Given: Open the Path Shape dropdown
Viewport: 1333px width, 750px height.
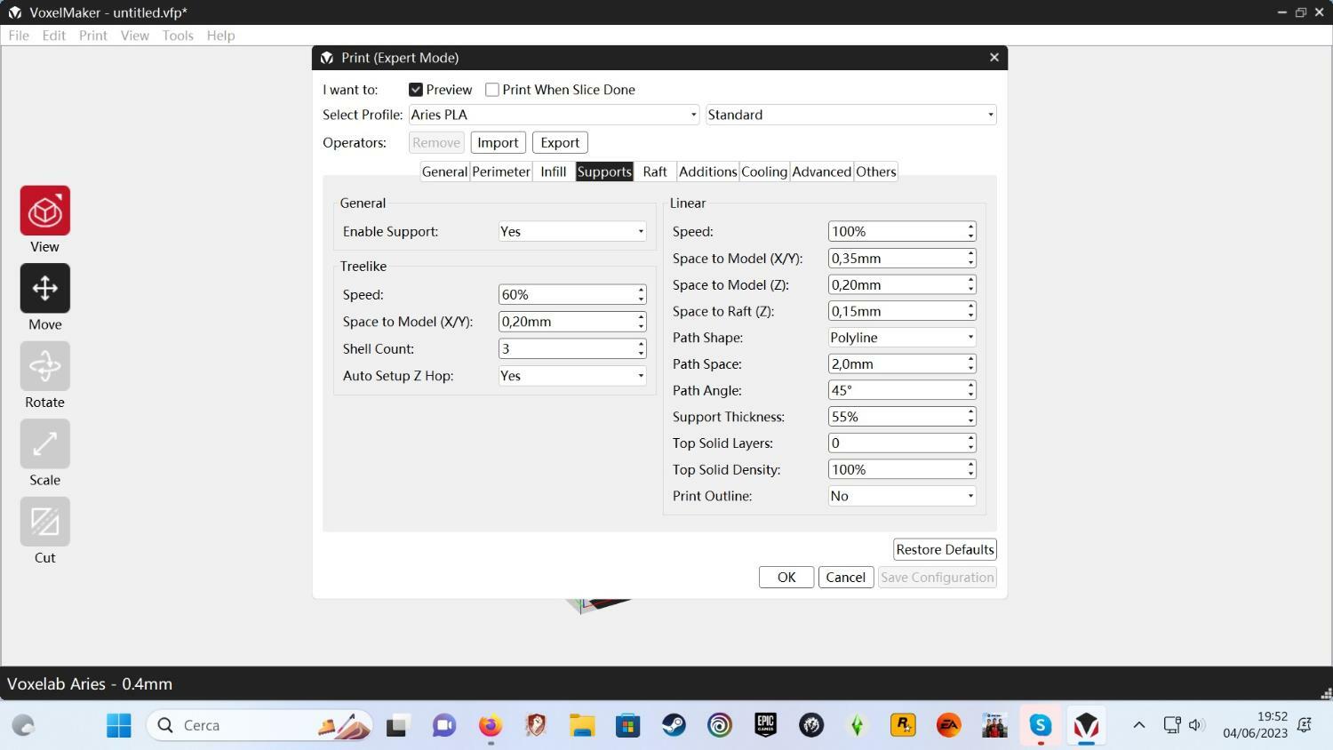Looking at the screenshot, I should (x=901, y=338).
